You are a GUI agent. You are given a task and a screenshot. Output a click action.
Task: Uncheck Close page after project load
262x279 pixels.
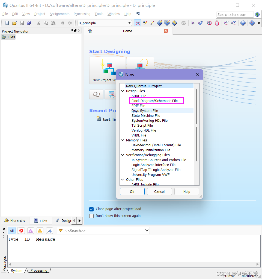[x=91, y=209]
